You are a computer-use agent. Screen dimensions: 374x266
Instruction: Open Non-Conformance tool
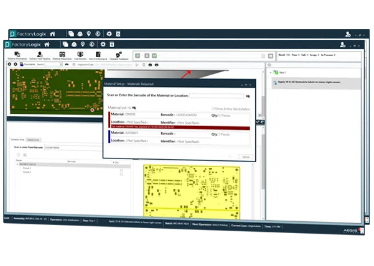[98, 56]
